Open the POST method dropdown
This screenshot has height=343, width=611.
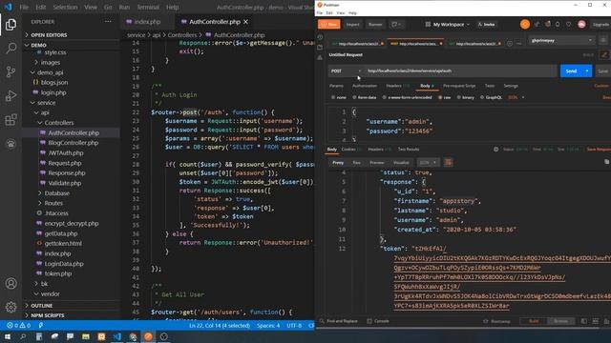346,71
